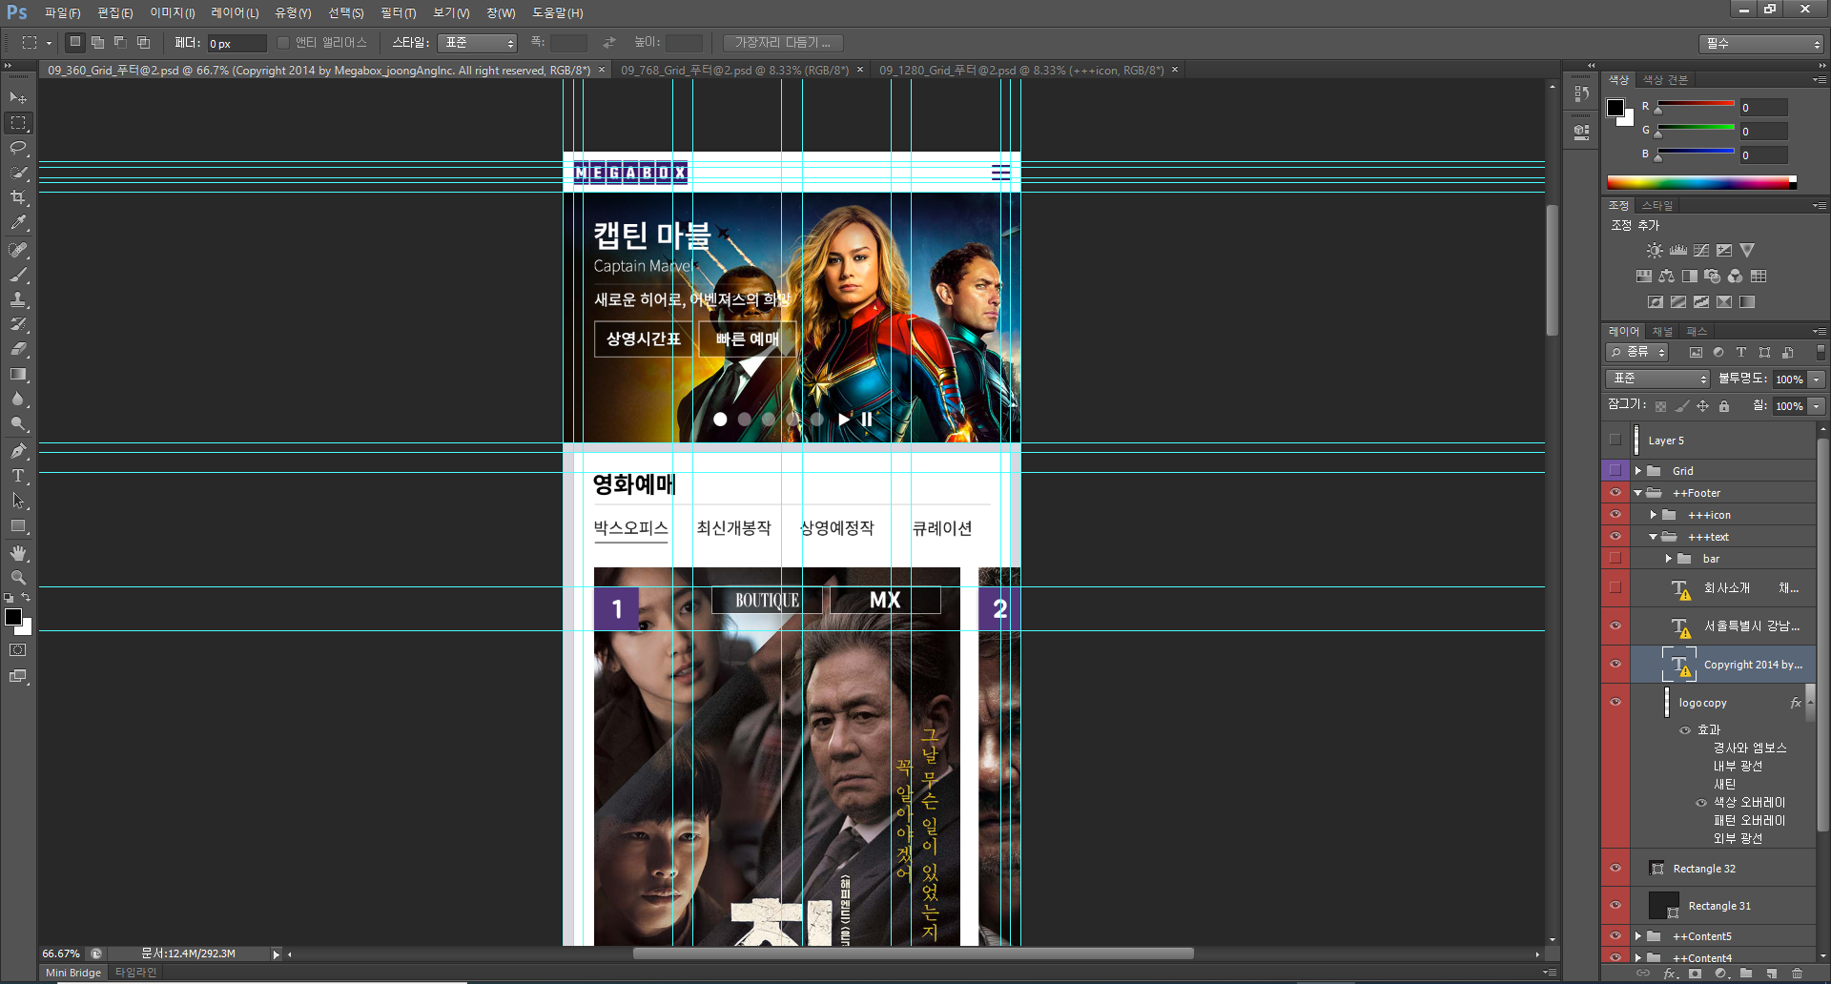Image resolution: width=1831 pixels, height=984 pixels.
Task: Expand the ++Content5 layer group
Action: pyautogui.click(x=1638, y=936)
